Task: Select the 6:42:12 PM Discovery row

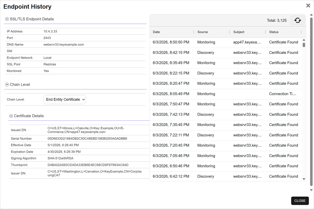Action: [226, 176]
